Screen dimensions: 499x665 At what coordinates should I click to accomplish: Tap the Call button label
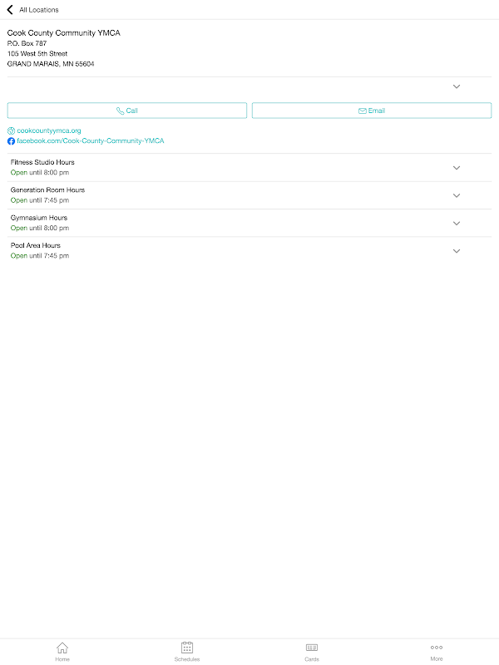pyautogui.click(x=132, y=111)
